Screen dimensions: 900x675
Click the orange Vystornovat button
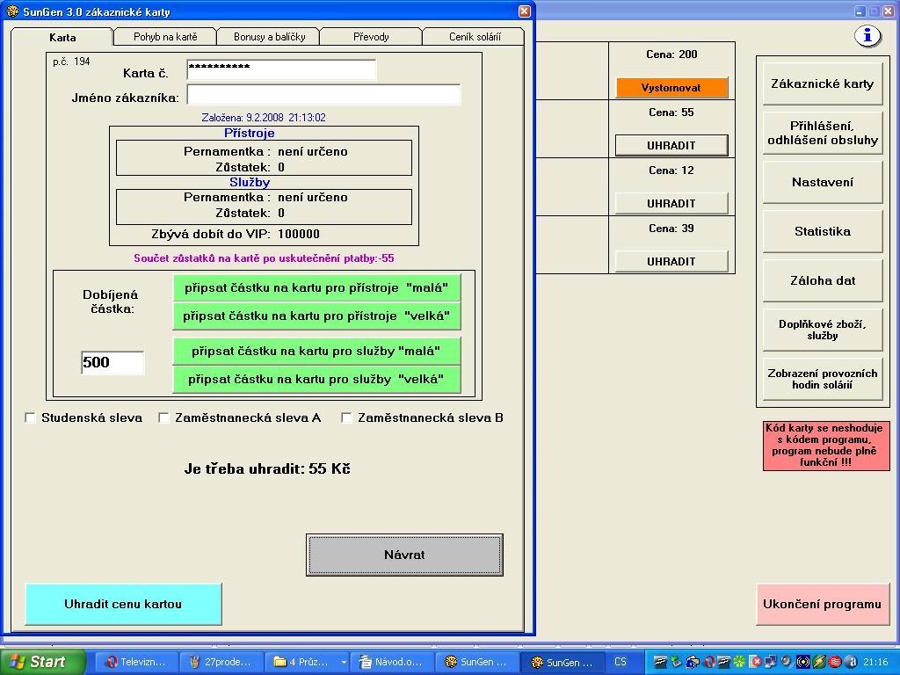point(671,88)
